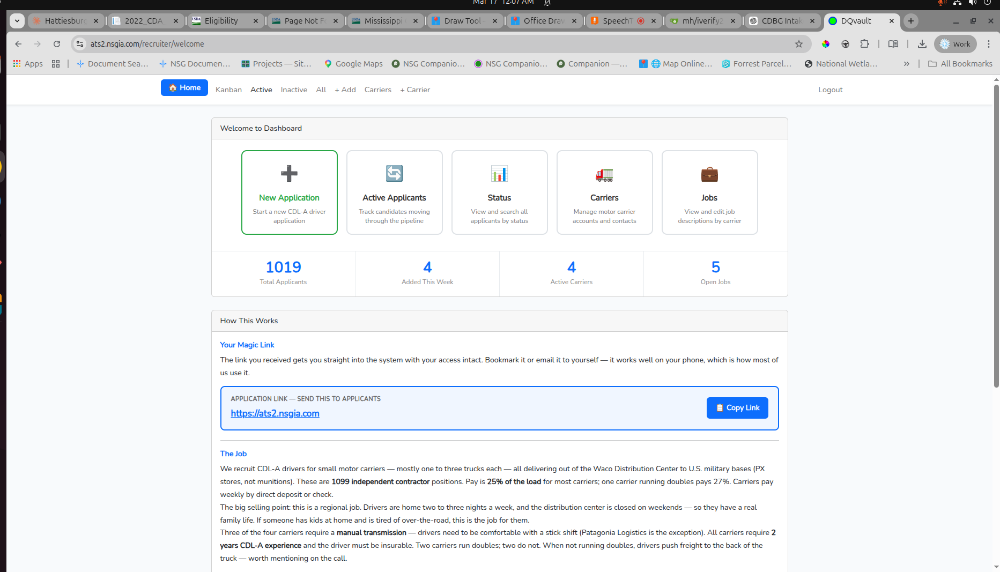Click the Carriers truck icon

(604, 174)
